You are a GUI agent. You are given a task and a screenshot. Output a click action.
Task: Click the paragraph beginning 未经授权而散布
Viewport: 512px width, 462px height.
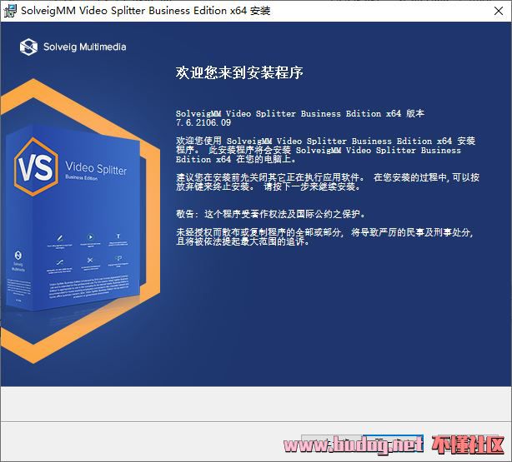click(324, 236)
